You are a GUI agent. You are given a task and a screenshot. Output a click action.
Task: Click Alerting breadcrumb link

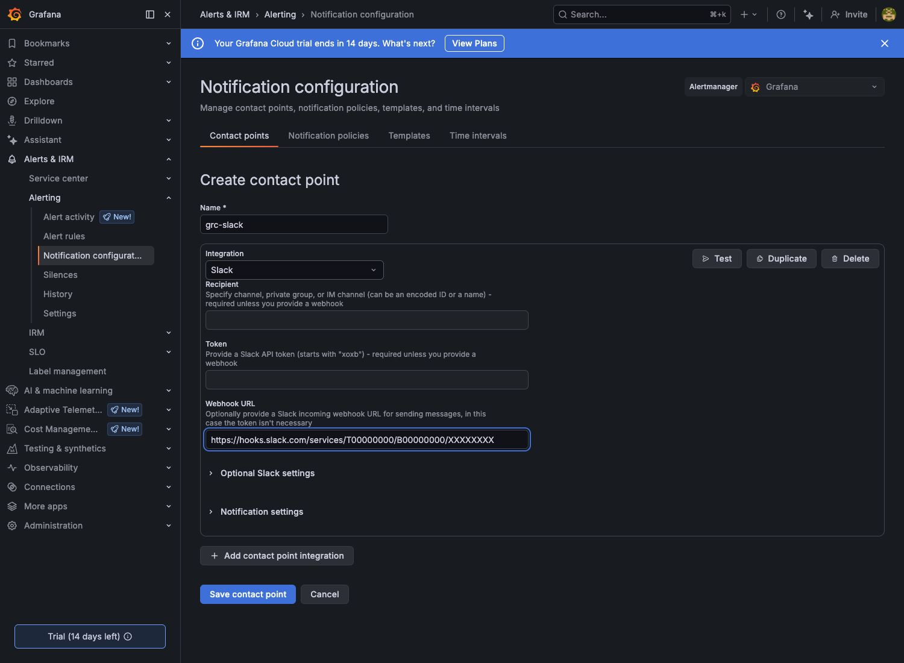(x=280, y=14)
